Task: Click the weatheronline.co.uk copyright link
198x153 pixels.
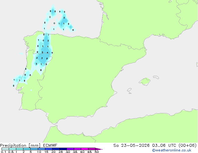Action: [171, 150]
